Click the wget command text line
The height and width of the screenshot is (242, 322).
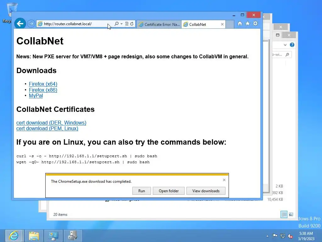(x=83, y=162)
